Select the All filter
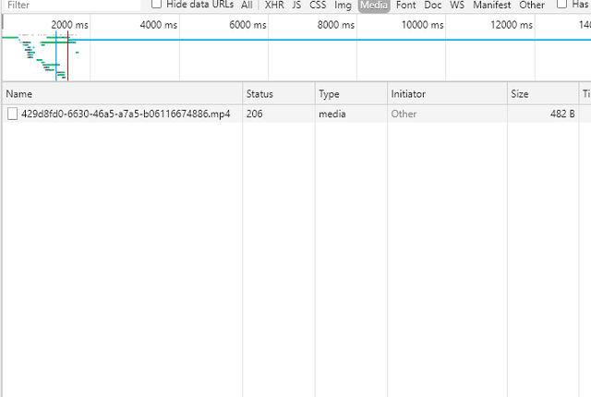Image resolution: width=591 pixels, height=397 pixels. pyautogui.click(x=247, y=5)
